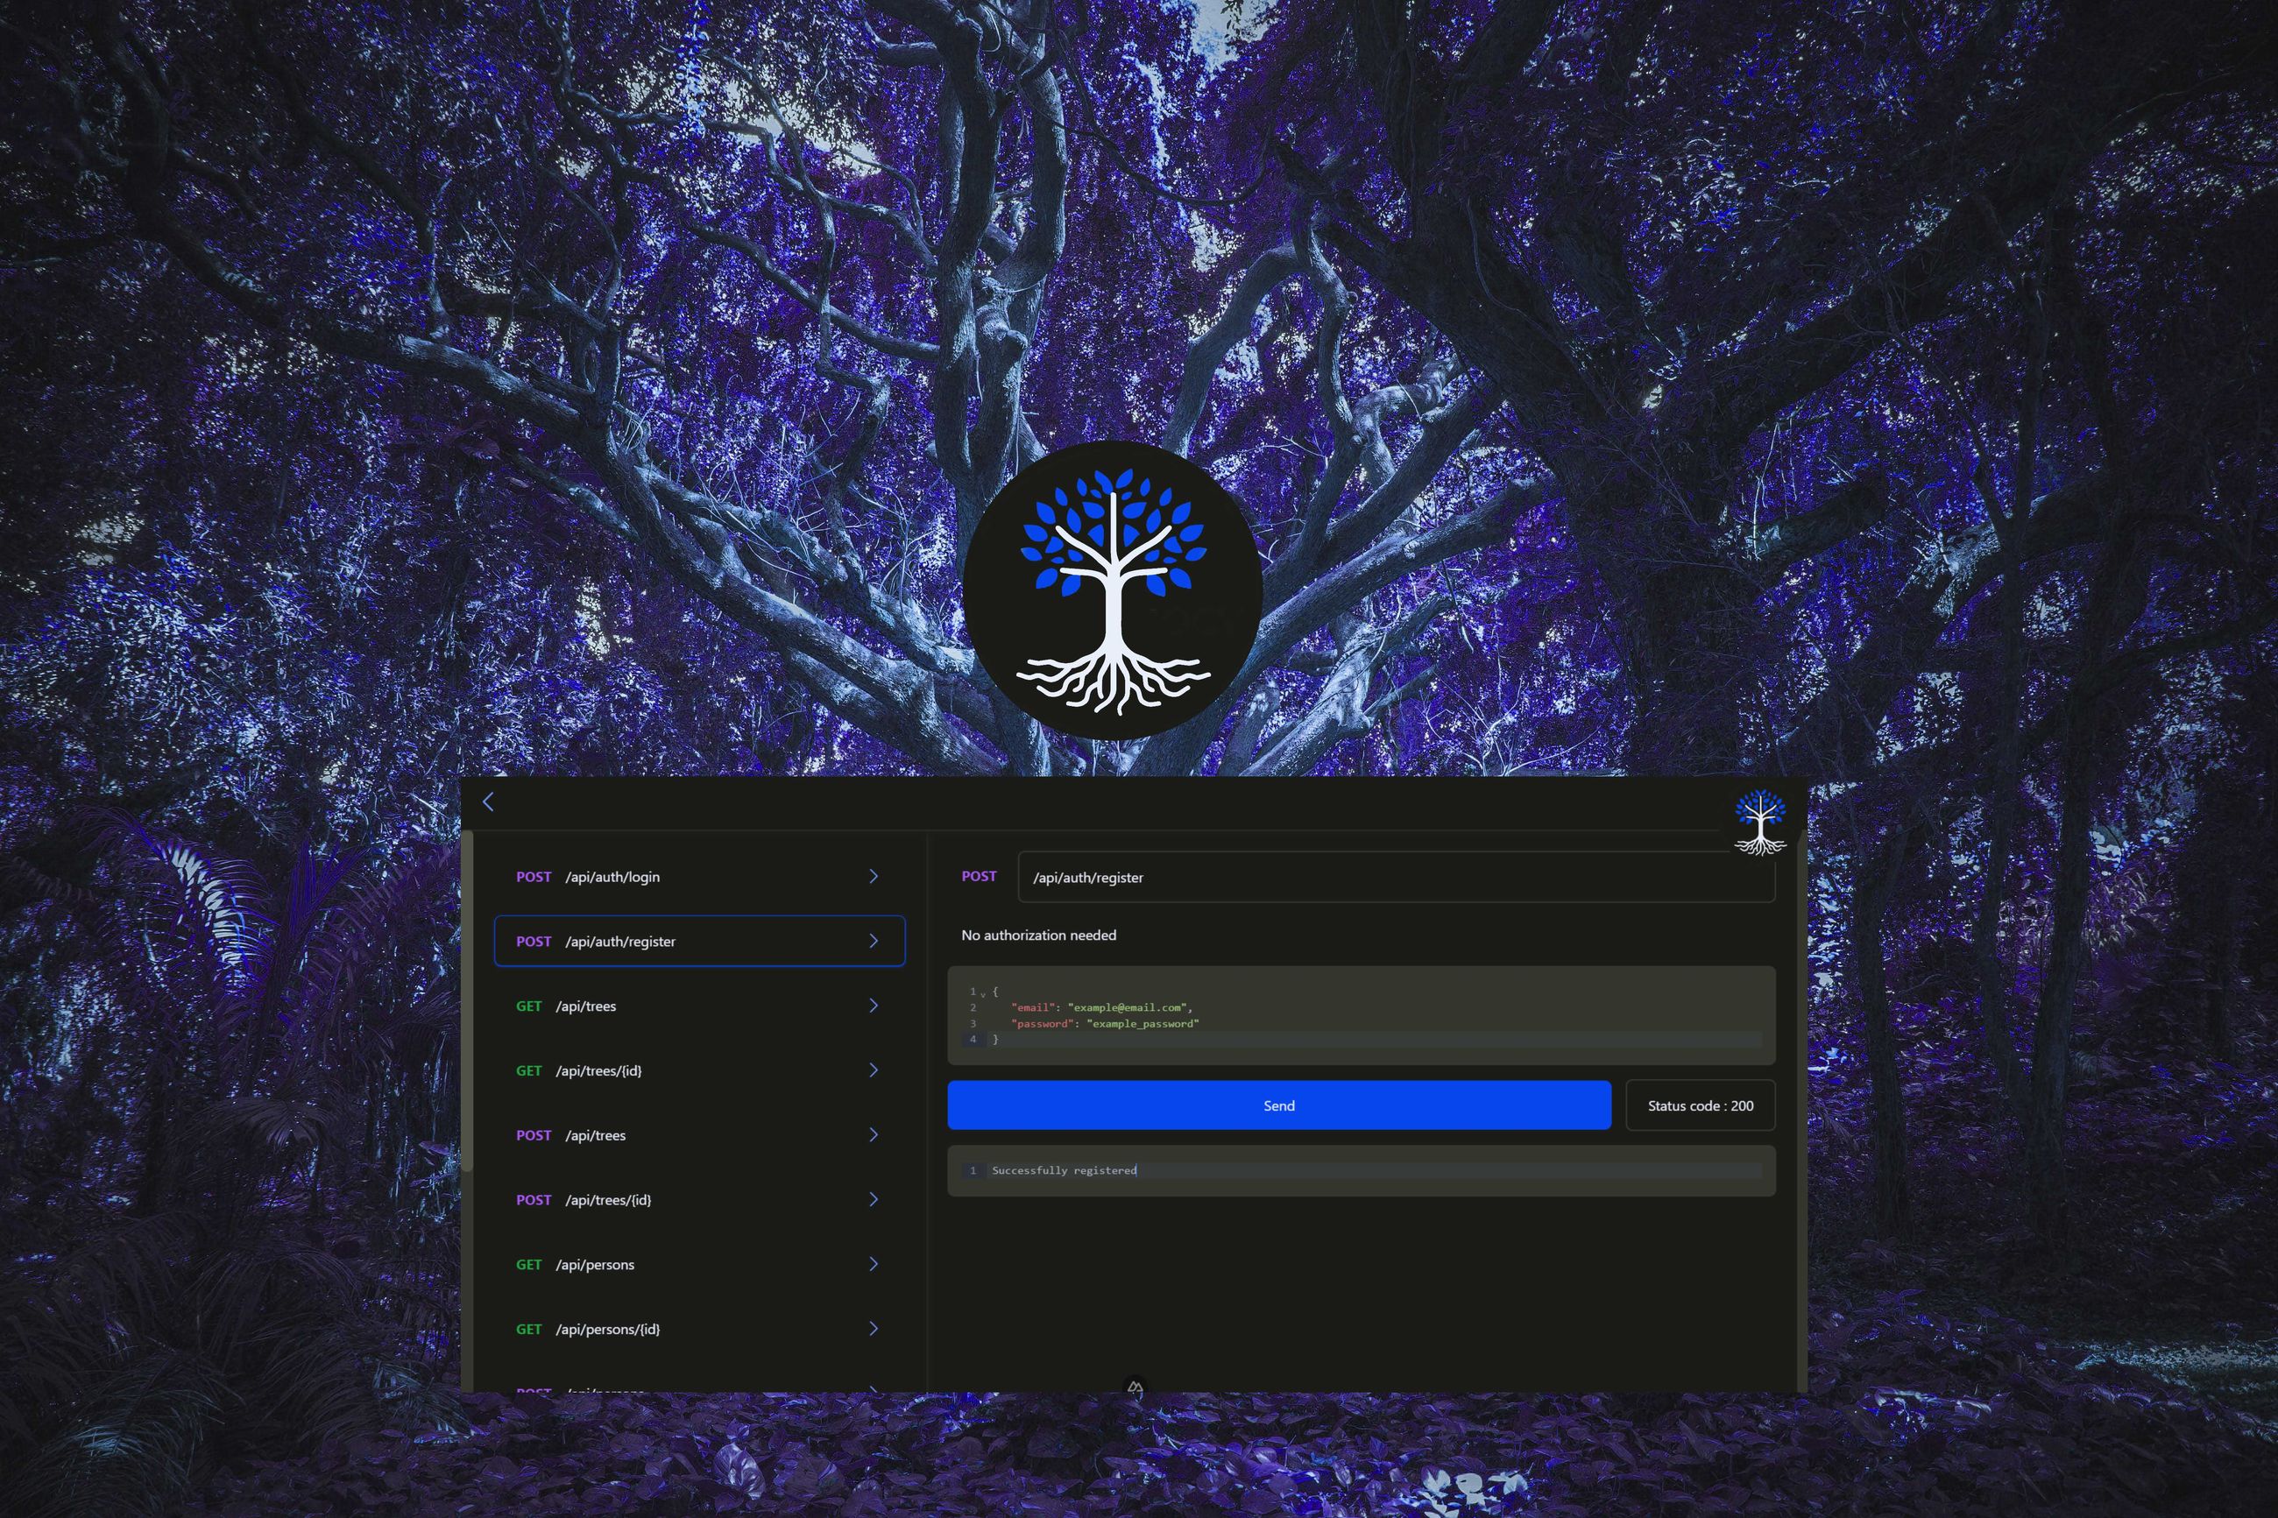This screenshot has height=1518, width=2278.
Task: Click the arrow next to GET /api/trees
Action: [874, 1006]
